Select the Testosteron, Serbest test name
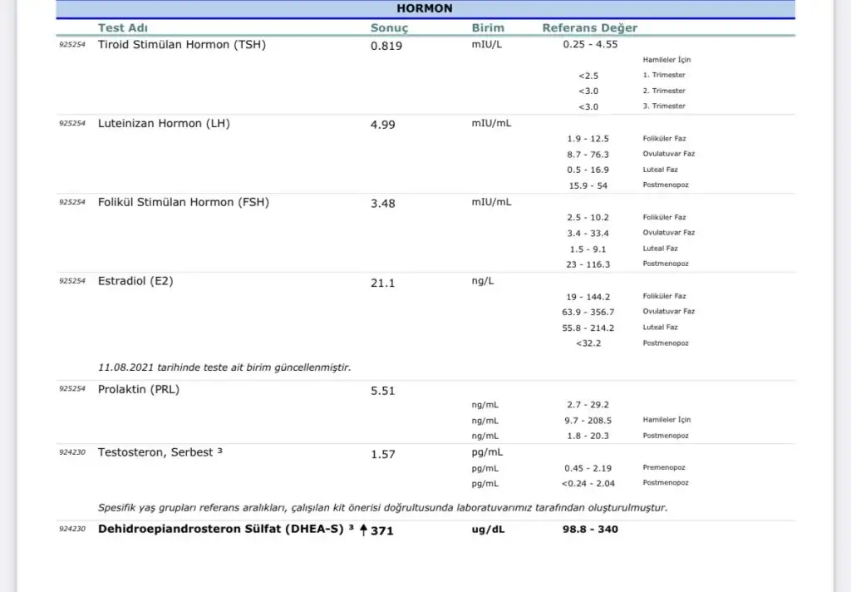 (161, 453)
